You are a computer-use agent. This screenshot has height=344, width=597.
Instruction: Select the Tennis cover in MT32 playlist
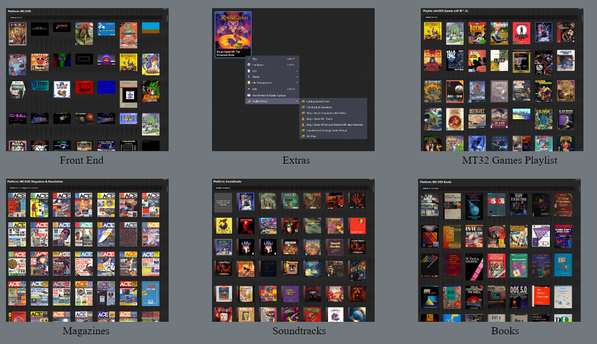point(499,34)
